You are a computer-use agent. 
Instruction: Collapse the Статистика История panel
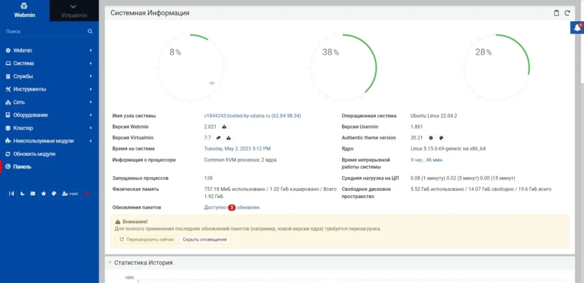(110, 263)
